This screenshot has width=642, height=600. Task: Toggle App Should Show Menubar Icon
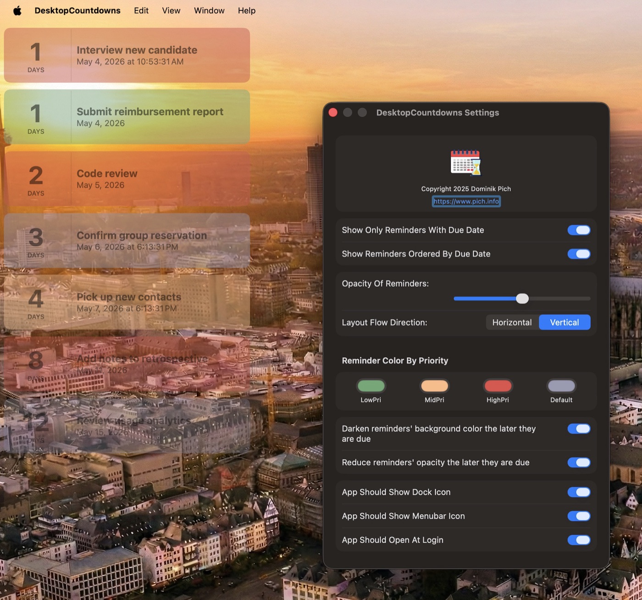tap(579, 516)
